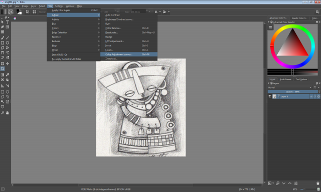
Task: Open Blur filter submenu
Action: pyautogui.click(x=74, y=23)
